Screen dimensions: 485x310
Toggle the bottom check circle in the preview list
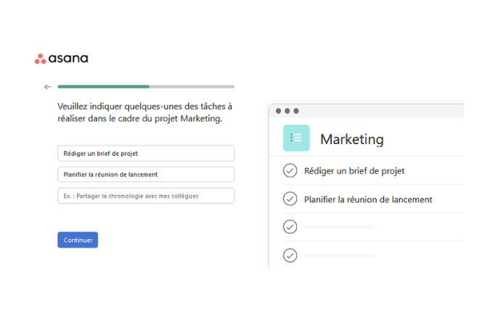[290, 255]
